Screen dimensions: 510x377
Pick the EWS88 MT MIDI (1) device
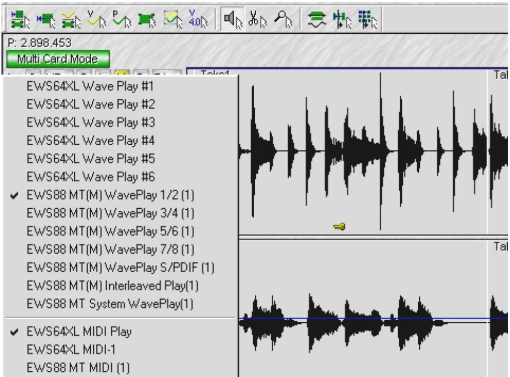(120, 368)
